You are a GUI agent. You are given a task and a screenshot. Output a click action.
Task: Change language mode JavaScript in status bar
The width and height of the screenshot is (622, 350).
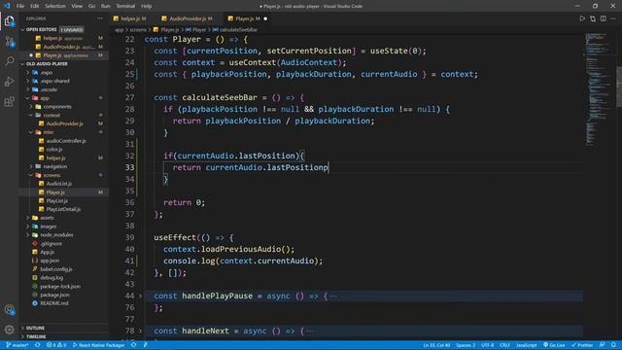527,345
